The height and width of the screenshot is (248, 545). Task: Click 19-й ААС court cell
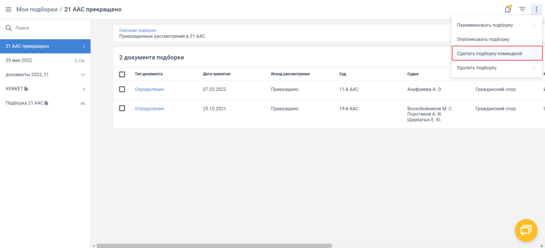click(x=349, y=109)
